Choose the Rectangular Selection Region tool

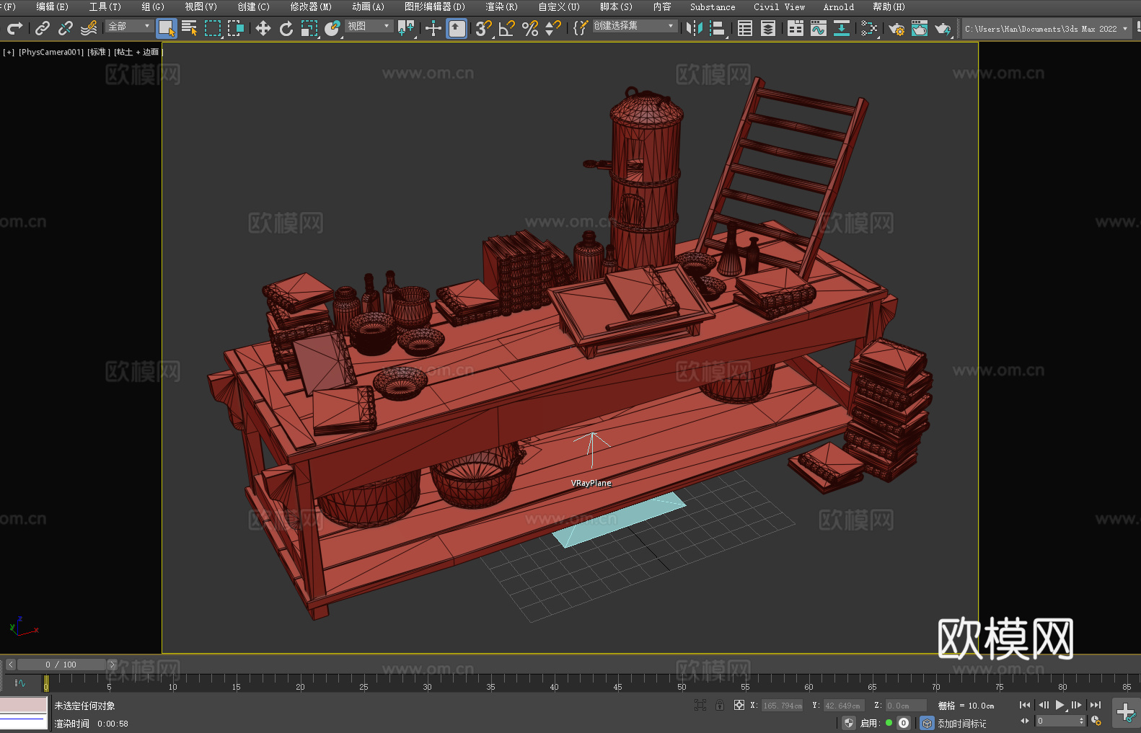pyautogui.click(x=213, y=28)
